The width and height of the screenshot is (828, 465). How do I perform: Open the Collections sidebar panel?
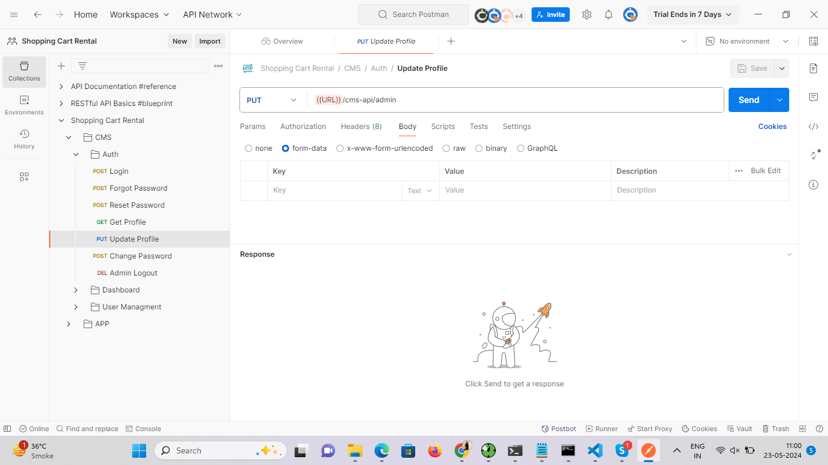point(24,71)
